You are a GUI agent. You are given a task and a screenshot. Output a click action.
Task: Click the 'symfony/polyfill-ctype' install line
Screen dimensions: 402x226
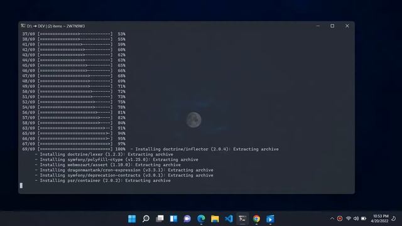[116, 159]
